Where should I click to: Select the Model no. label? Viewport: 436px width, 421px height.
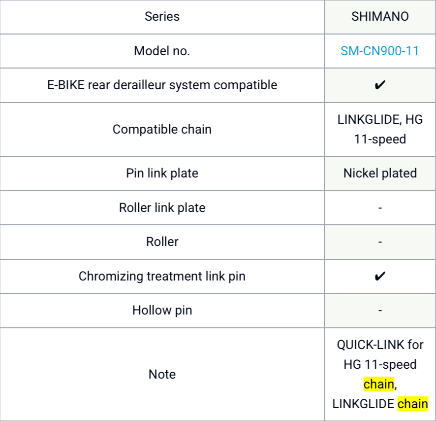162,51
